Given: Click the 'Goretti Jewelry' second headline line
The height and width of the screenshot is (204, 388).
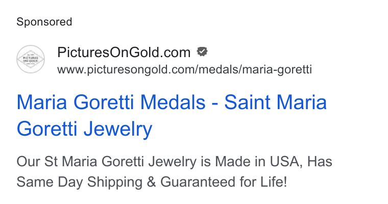Looking at the screenshot, I should pyautogui.click(x=84, y=129).
